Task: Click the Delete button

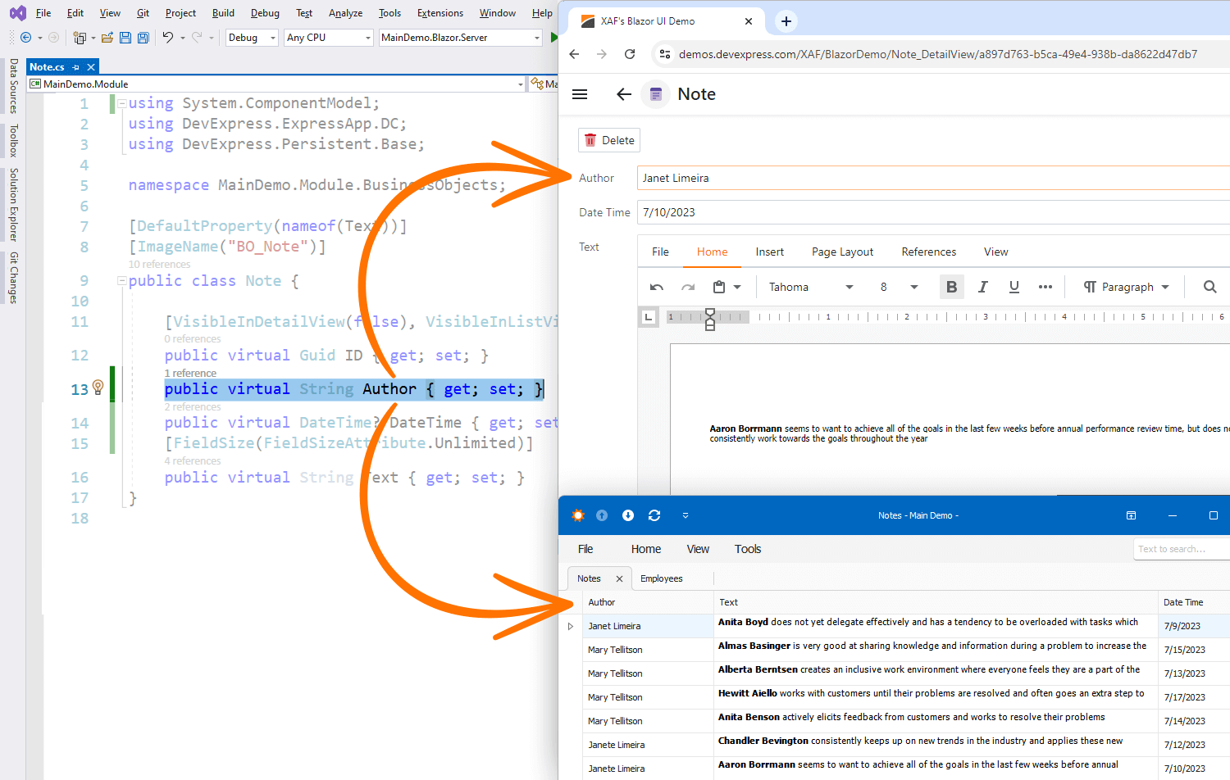Action: [x=609, y=140]
